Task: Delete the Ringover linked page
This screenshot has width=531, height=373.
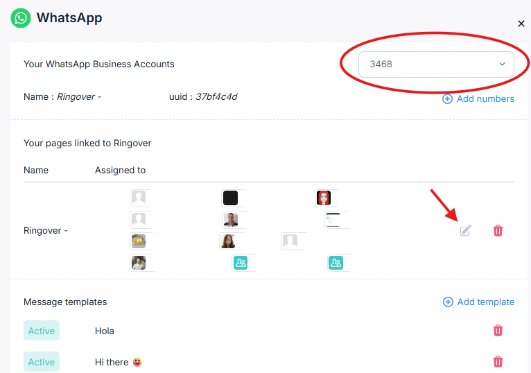Action: tap(498, 230)
